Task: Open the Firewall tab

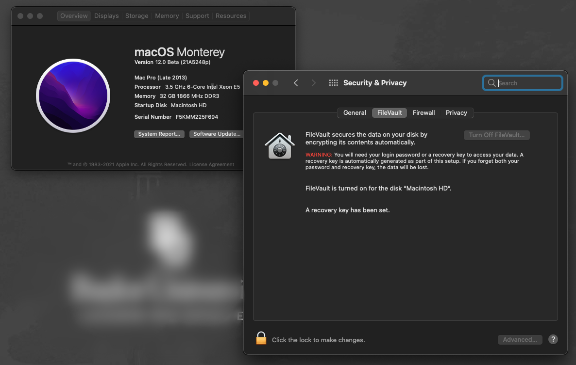Action: [424, 113]
